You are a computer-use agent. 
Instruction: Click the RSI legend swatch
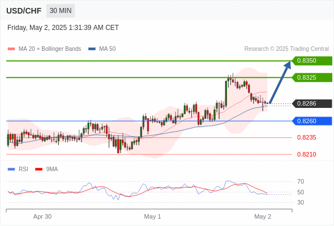(x=11, y=169)
